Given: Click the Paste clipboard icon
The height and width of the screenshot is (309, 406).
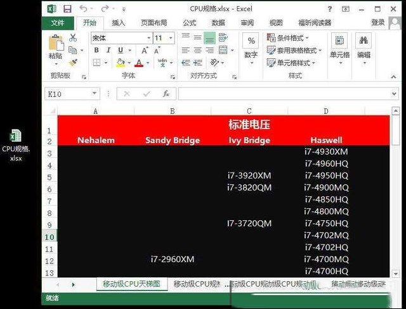Looking at the screenshot, I should 56,42.
